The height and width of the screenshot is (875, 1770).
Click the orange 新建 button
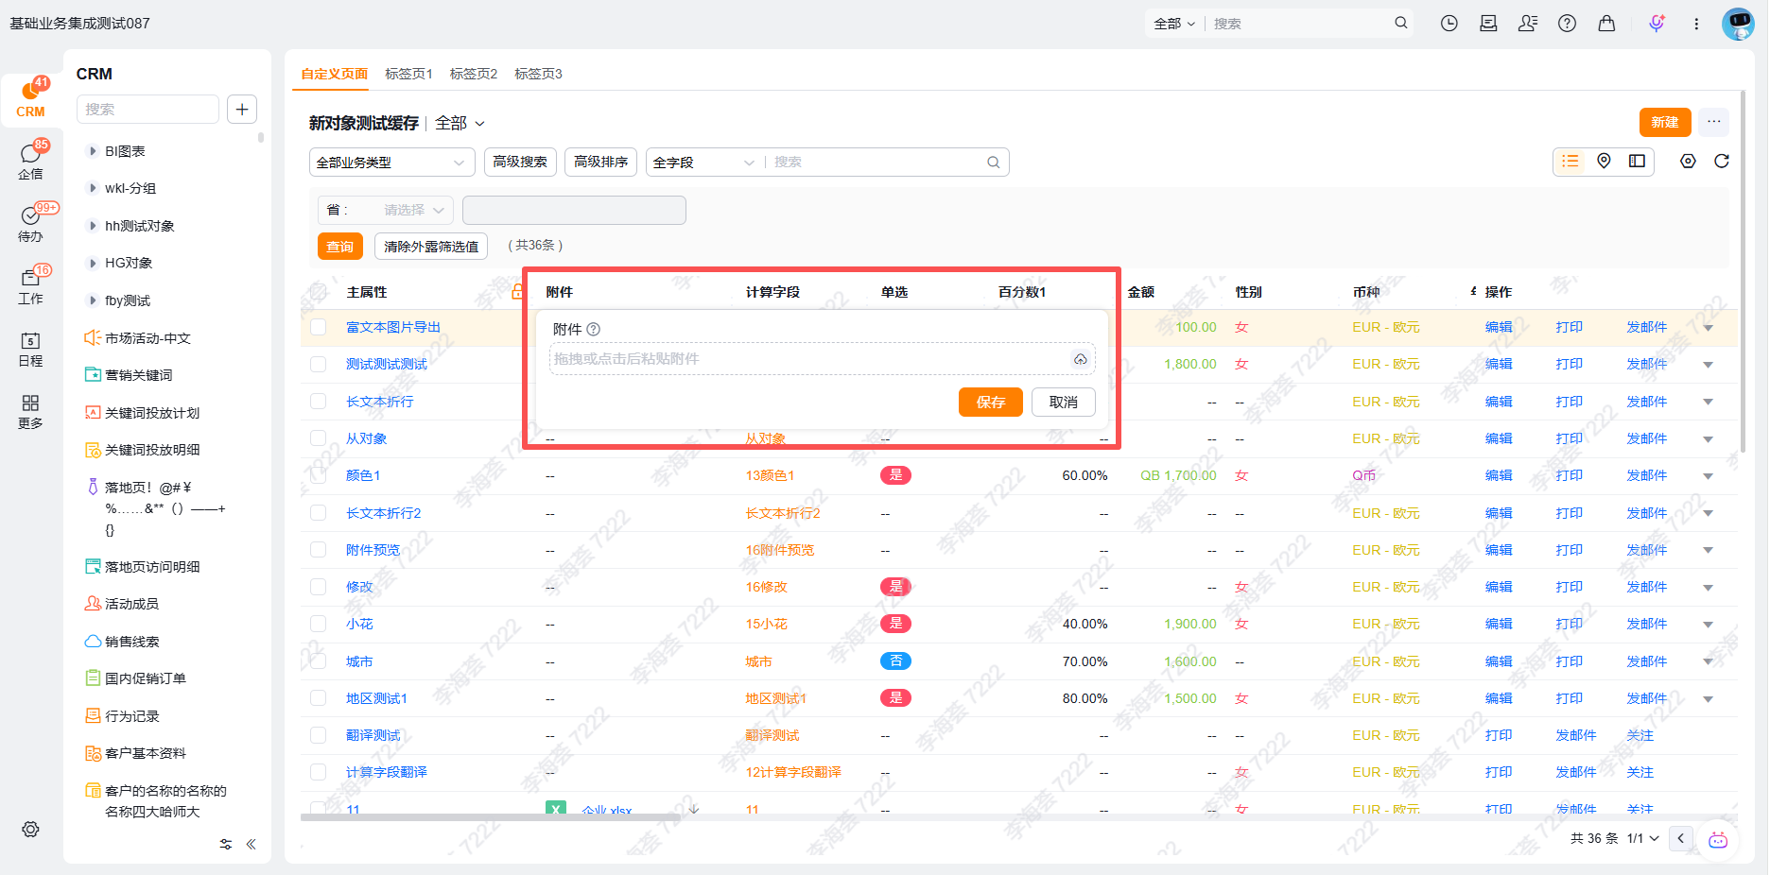tap(1665, 123)
